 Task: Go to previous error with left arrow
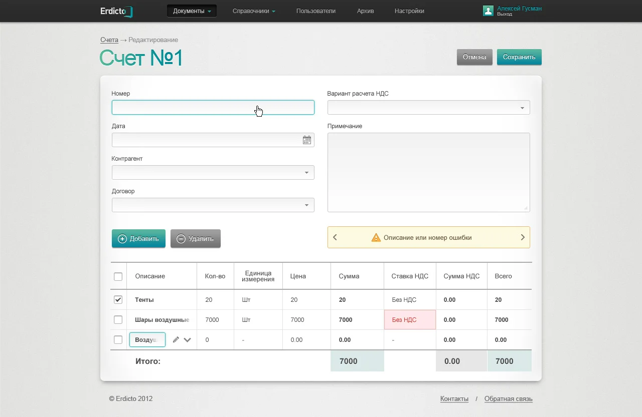coord(335,237)
